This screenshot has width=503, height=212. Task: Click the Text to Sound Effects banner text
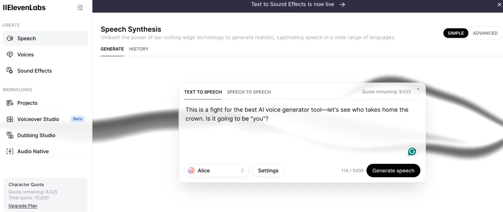click(x=292, y=4)
